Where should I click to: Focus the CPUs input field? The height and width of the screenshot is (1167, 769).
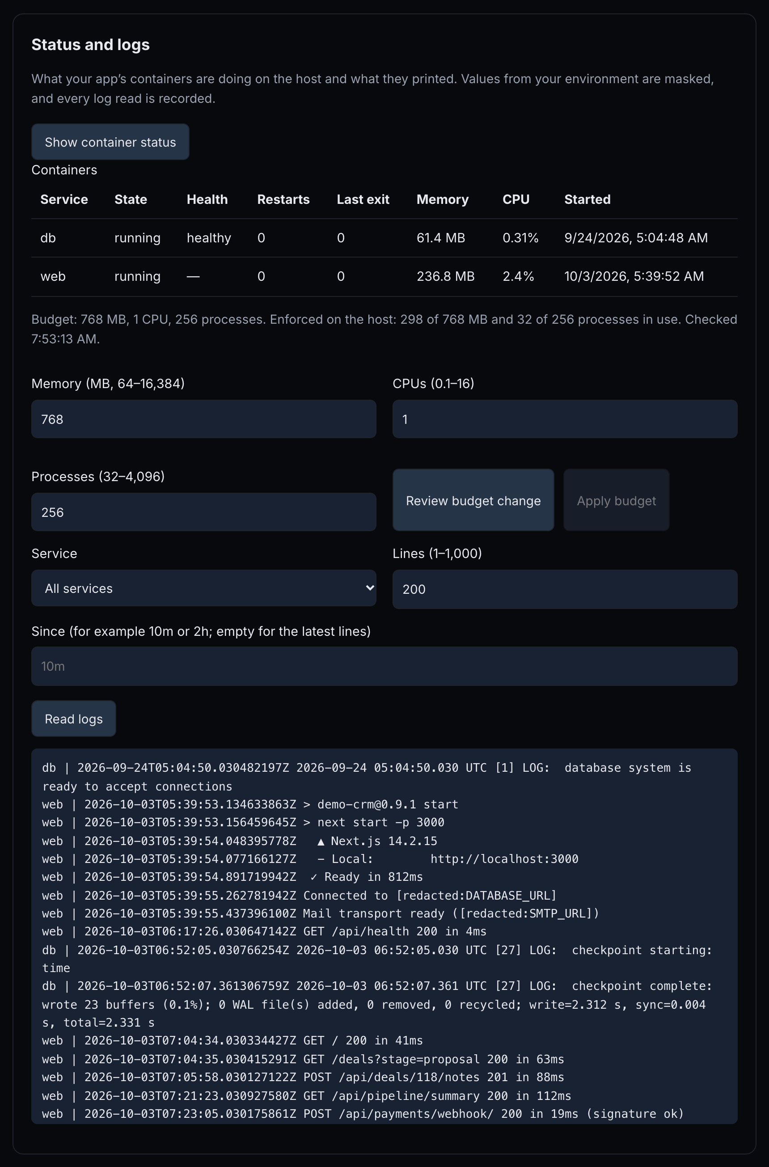click(x=565, y=419)
